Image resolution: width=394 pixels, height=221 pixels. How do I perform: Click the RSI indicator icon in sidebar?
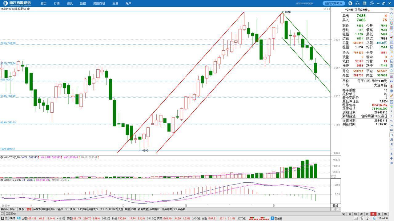click(392, 81)
